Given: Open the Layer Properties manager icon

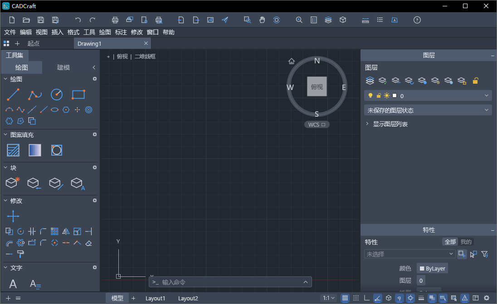Looking at the screenshot, I should pos(370,81).
